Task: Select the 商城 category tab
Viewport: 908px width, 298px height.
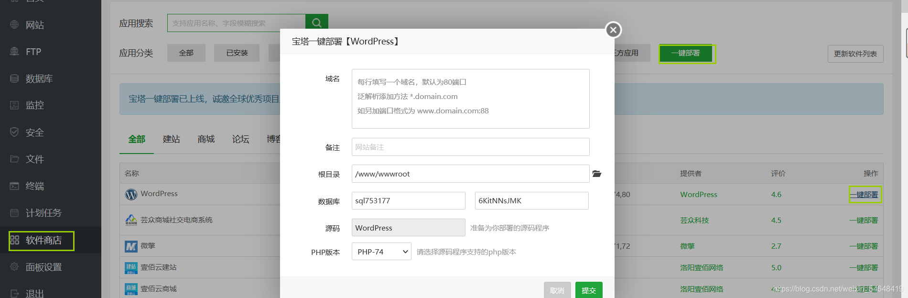Action: (206, 139)
